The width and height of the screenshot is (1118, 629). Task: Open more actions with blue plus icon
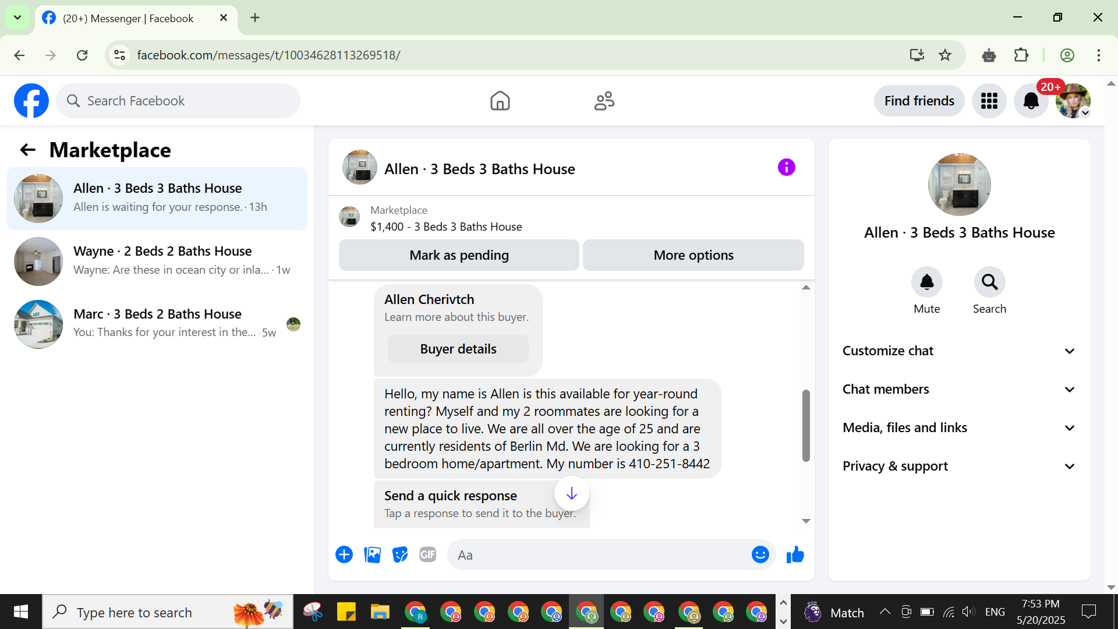344,555
